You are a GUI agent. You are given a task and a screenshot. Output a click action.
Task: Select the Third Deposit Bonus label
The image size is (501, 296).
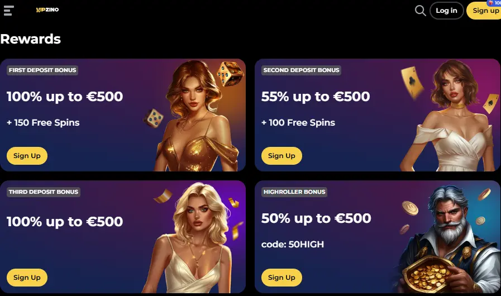(44, 192)
